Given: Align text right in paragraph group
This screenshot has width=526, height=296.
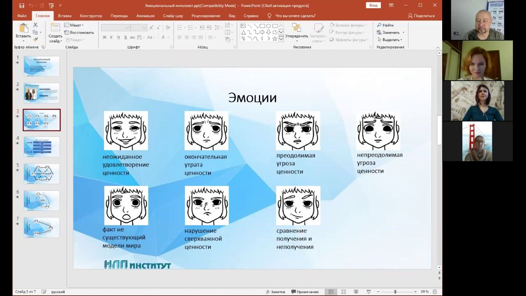Looking at the screenshot, I should [x=194, y=37].
